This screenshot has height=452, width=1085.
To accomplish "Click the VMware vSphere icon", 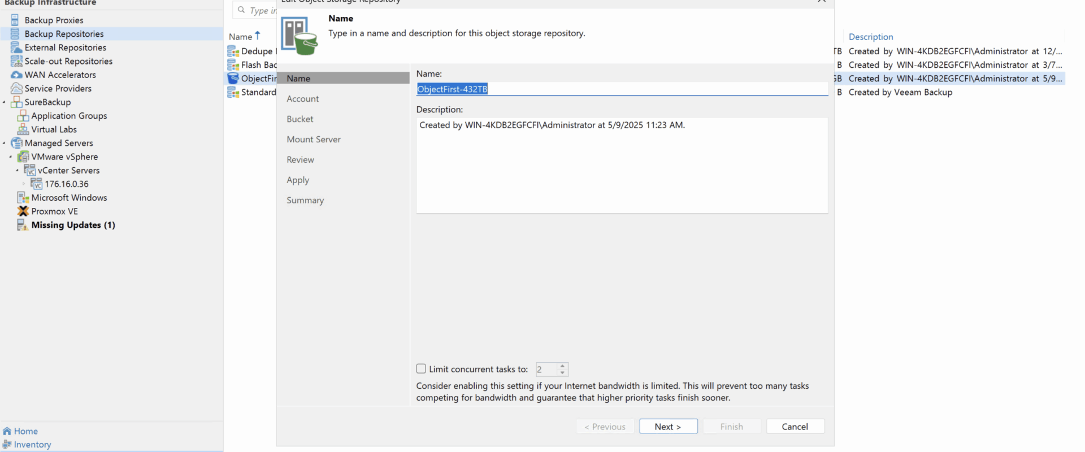I will coord(23,157).
